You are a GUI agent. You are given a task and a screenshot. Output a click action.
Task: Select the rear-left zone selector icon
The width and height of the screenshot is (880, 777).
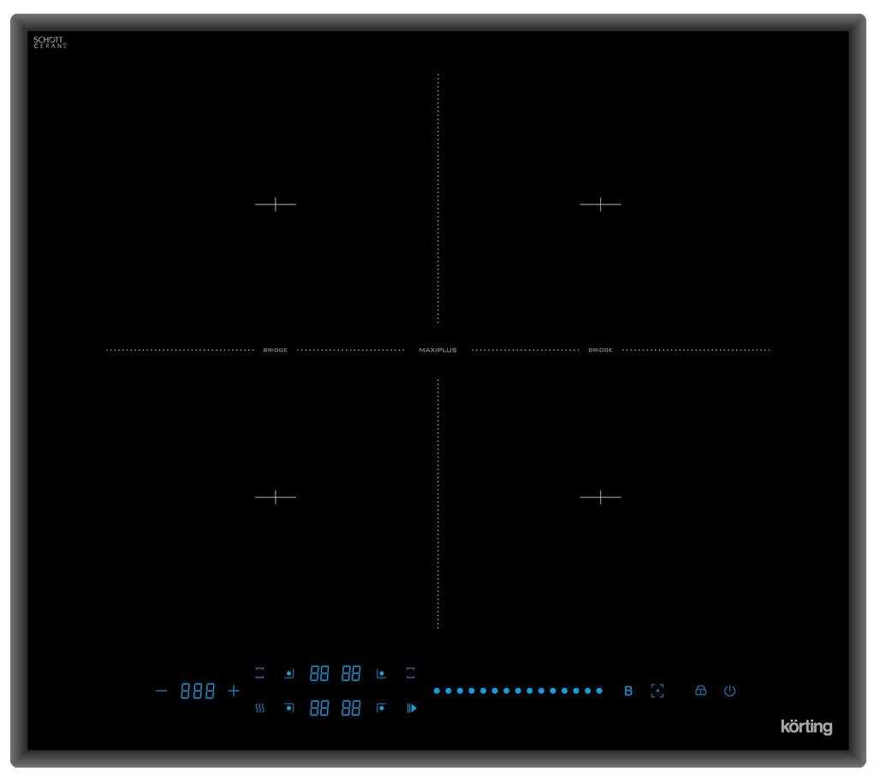coord(289,673)
